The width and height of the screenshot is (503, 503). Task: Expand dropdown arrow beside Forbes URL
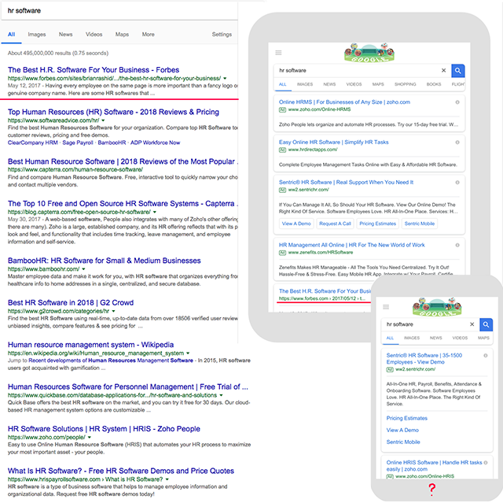click(x=225, y=79)
